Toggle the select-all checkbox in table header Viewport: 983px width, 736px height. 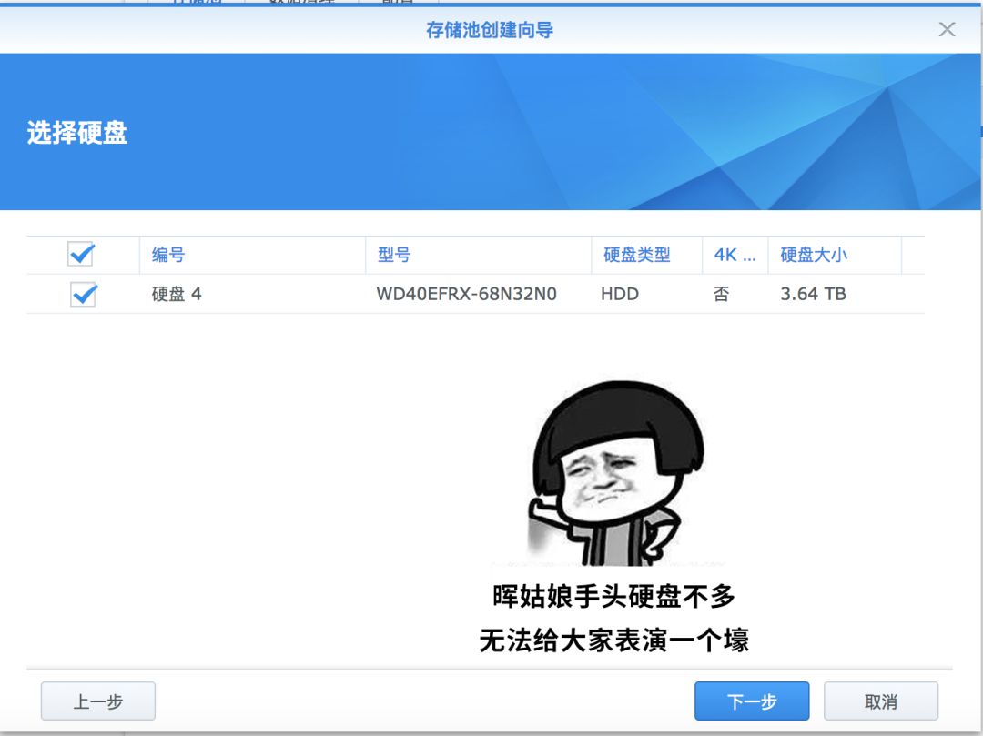coord(81,255)
